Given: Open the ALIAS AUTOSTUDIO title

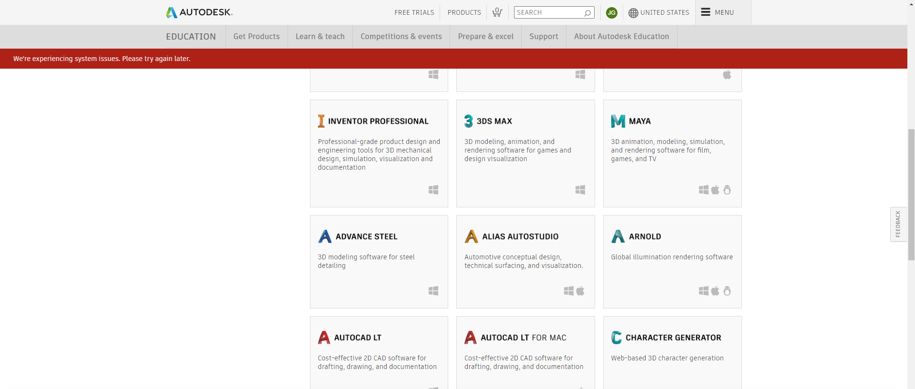Looking at the screenshot, I should (x=520, y=236).
